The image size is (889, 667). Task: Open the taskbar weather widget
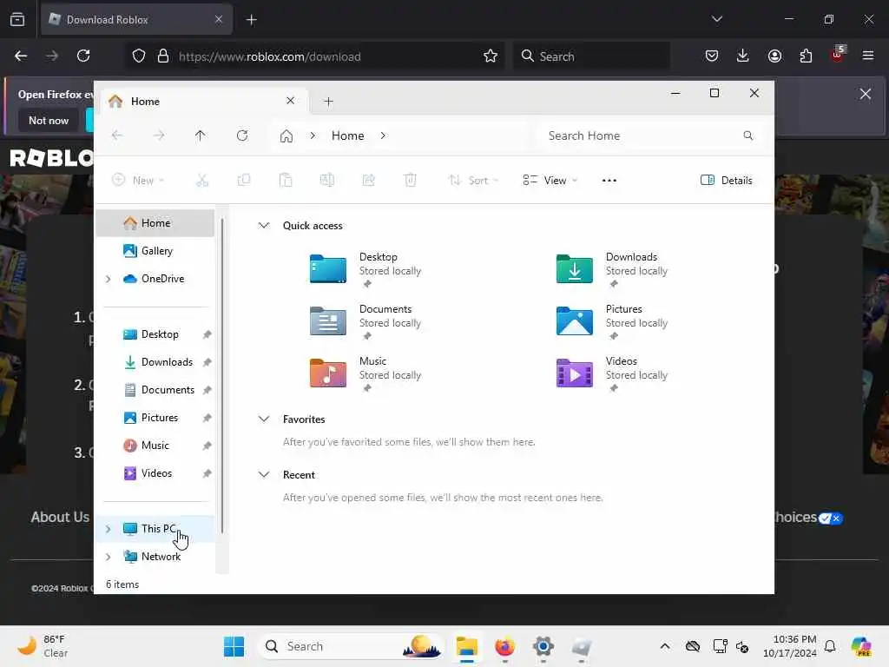[43, 646]
